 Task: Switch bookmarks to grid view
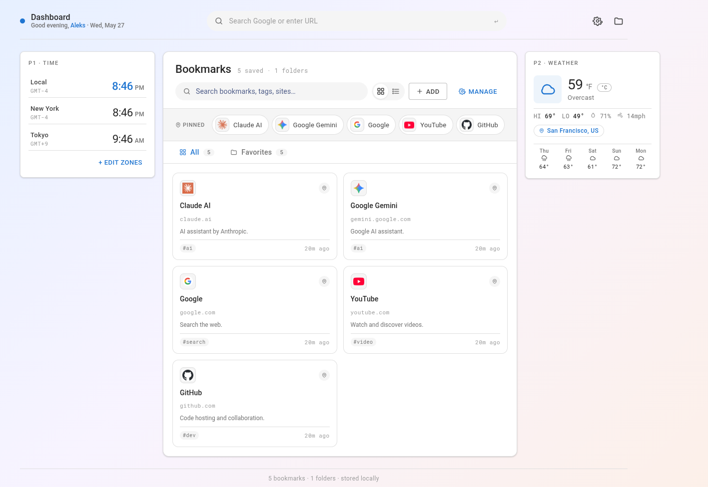pyautogui.click(x=381, y=91)
